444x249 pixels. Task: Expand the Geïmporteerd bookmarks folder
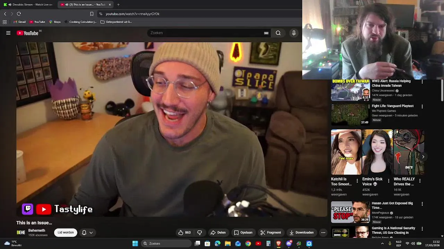pyautogui.click(x=116, y=22)
